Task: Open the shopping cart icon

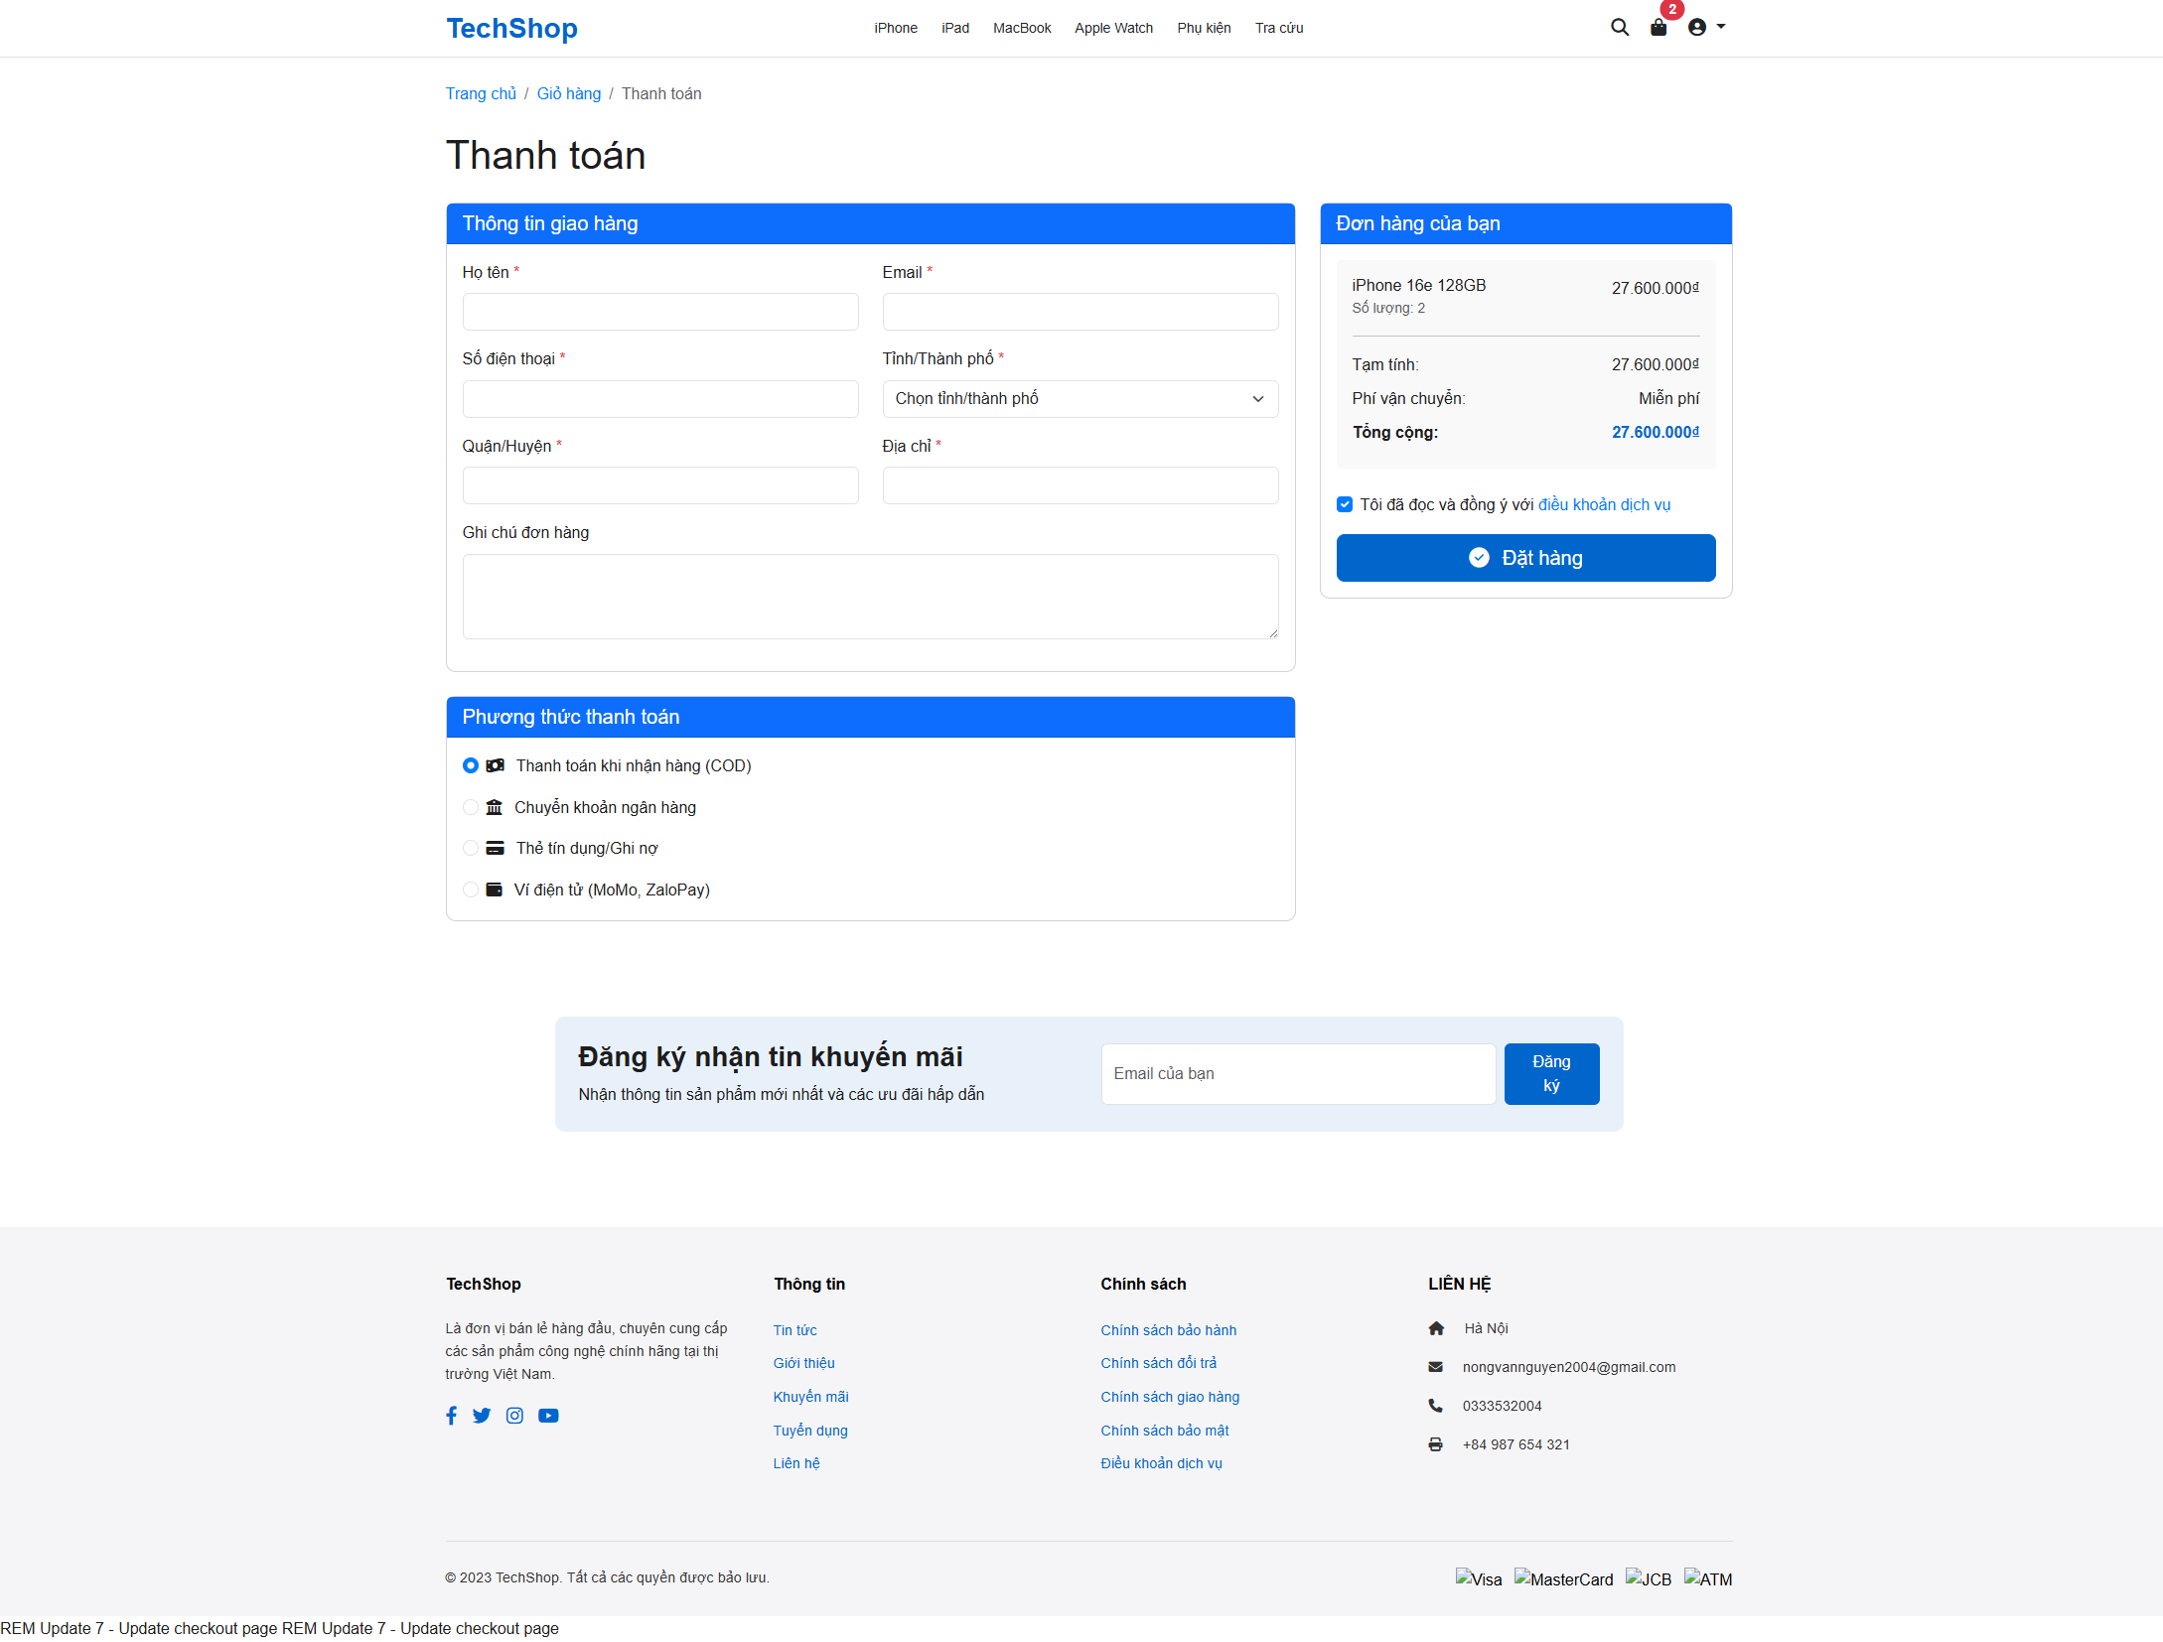Action: pos(1658,28)
